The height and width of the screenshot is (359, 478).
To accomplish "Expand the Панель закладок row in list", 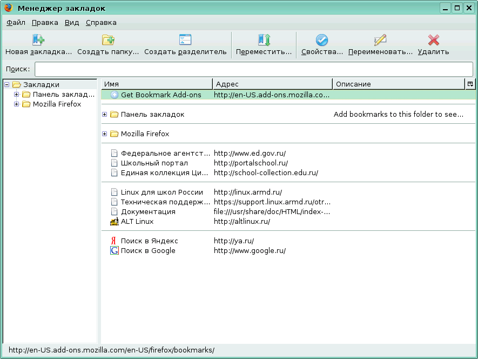I will tap(104, 115).
